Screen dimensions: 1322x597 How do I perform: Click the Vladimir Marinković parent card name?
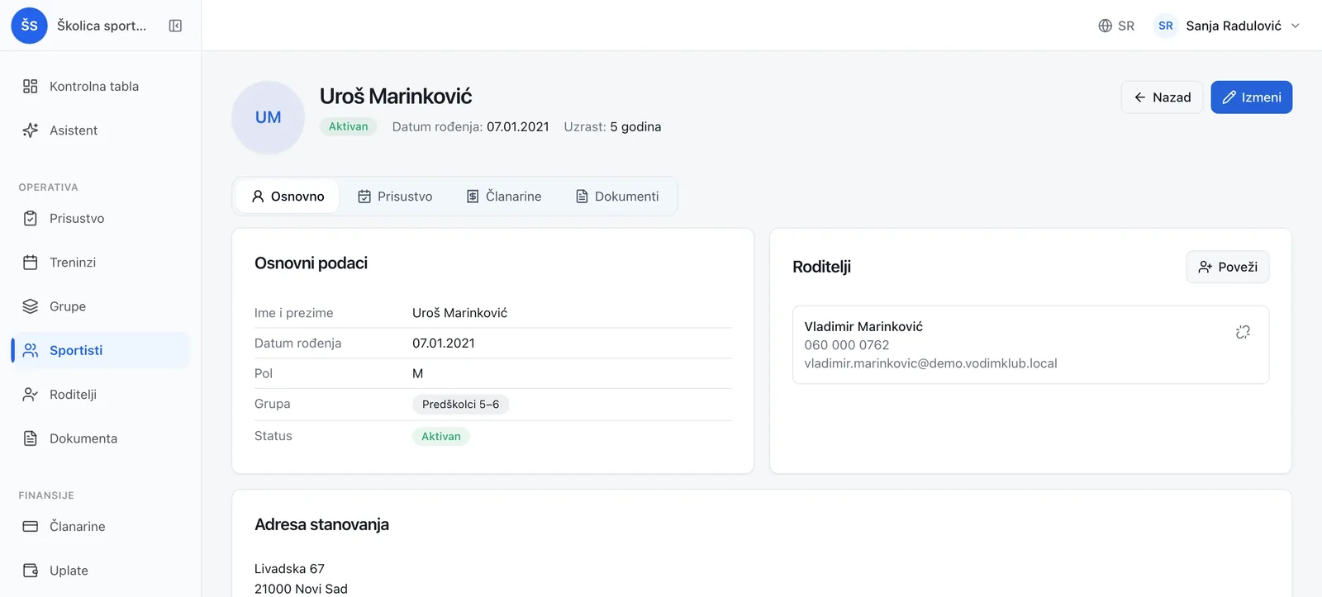[x=863, y=327]
